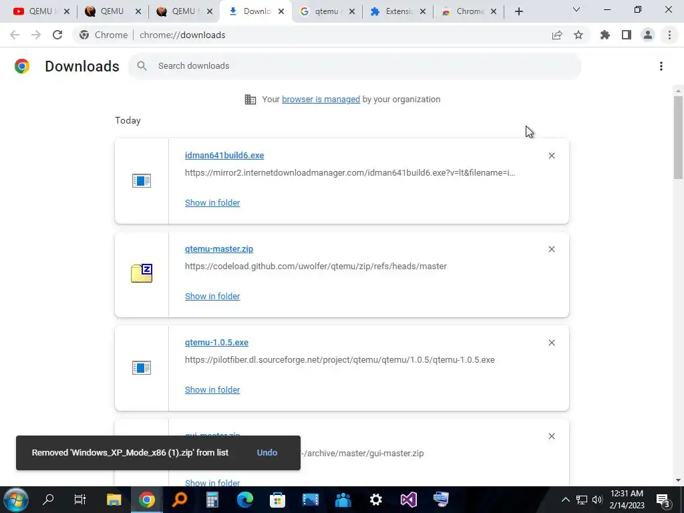Go back in Chrome
684x513 pixels.
click(x=15, y=35)
